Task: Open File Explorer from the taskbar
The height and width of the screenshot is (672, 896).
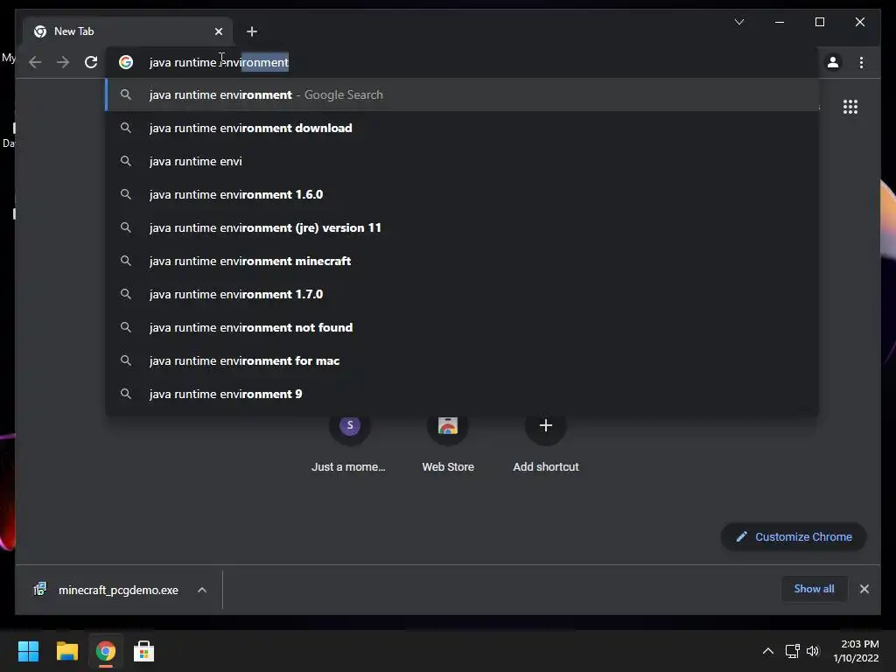Action: point(66,651)
